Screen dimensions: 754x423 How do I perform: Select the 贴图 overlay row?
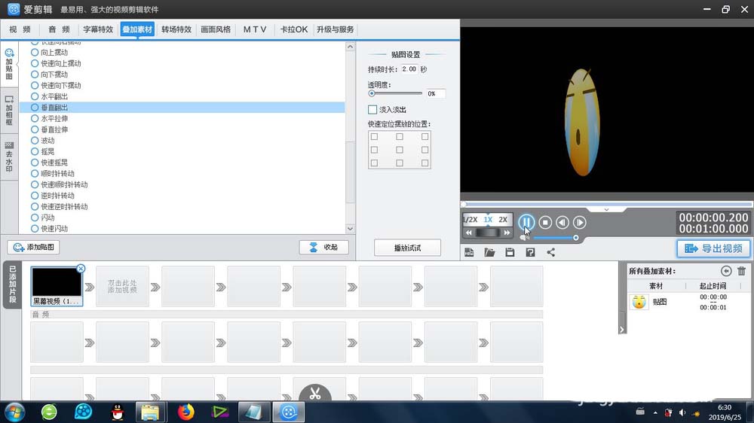click(688, 302)
